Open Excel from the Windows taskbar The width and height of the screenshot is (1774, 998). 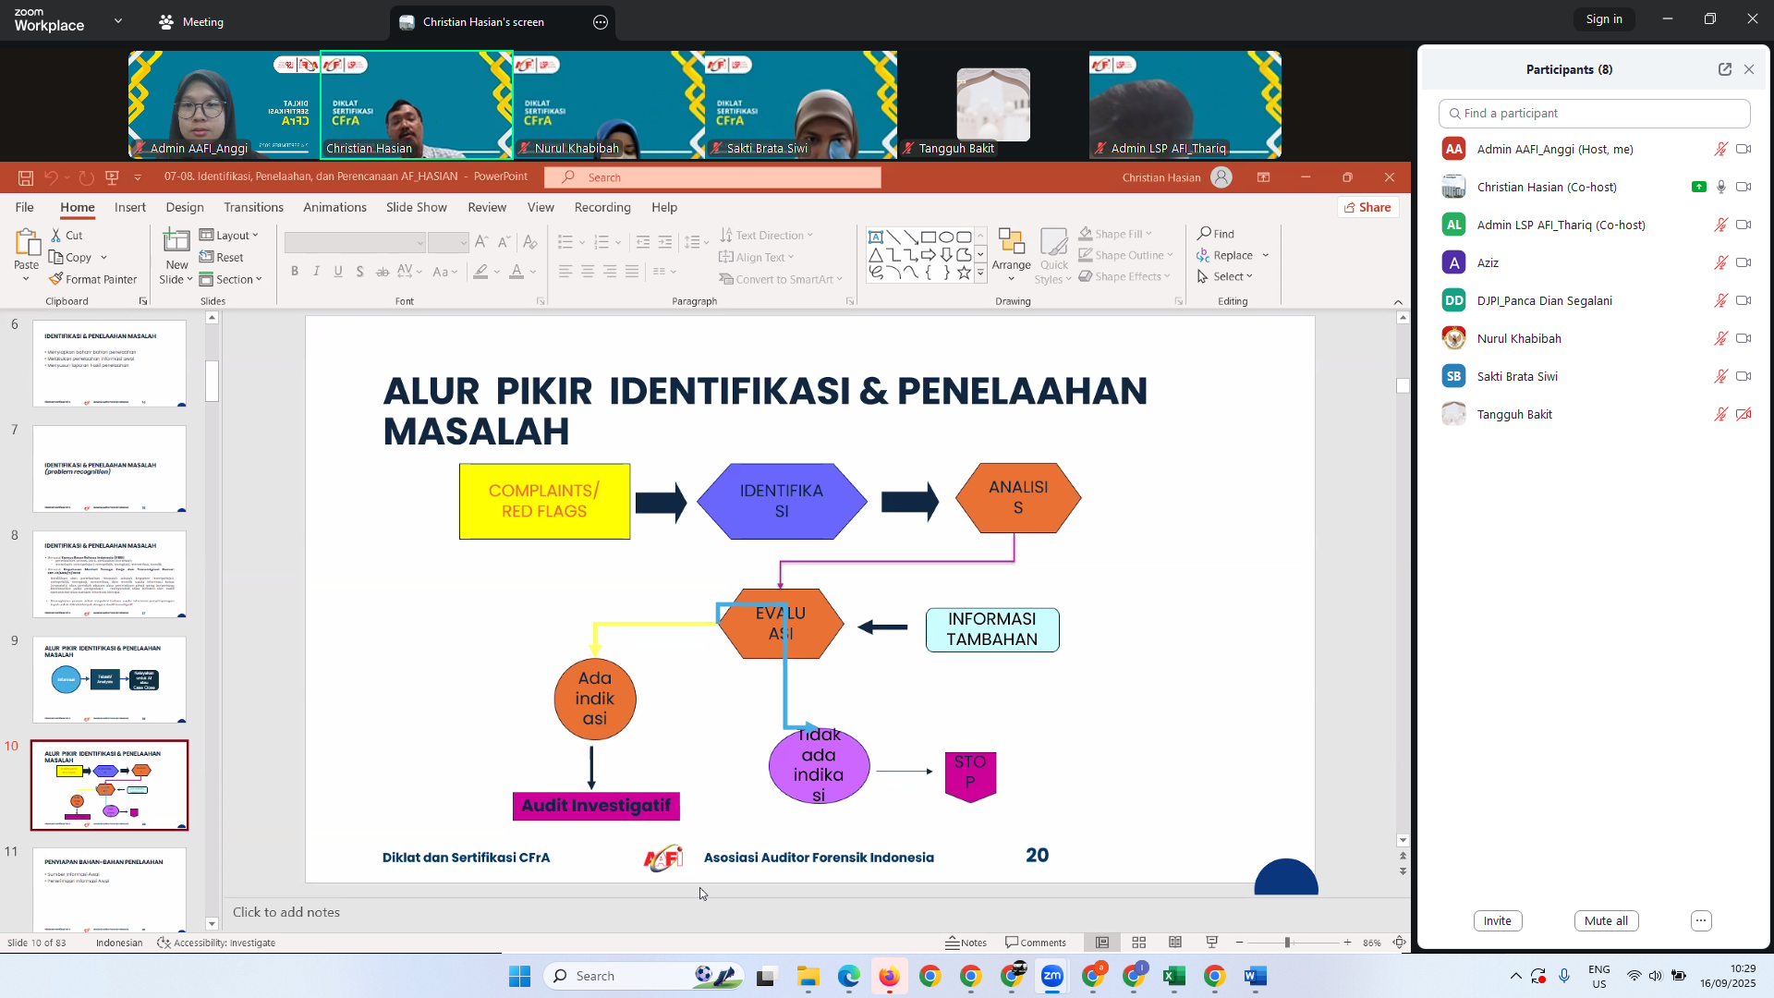(1173, 976)
